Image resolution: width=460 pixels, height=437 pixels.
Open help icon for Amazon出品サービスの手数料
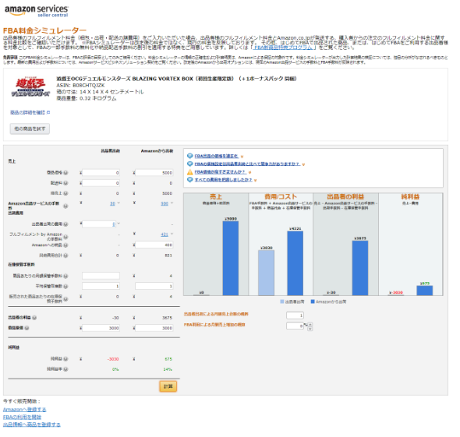click(65, 206)
